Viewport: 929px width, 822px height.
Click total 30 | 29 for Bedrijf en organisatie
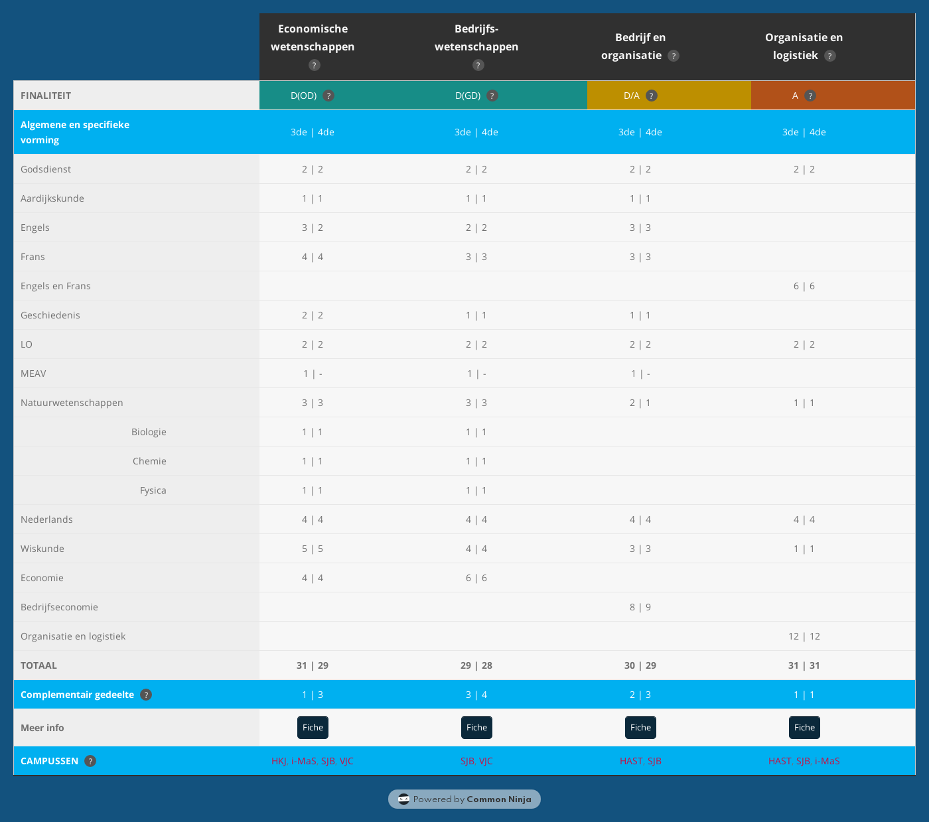[640, 665]
